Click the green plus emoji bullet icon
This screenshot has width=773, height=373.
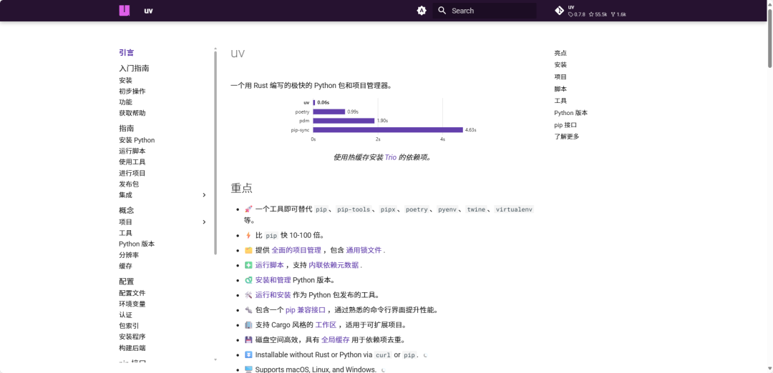(x=248, y=264)
